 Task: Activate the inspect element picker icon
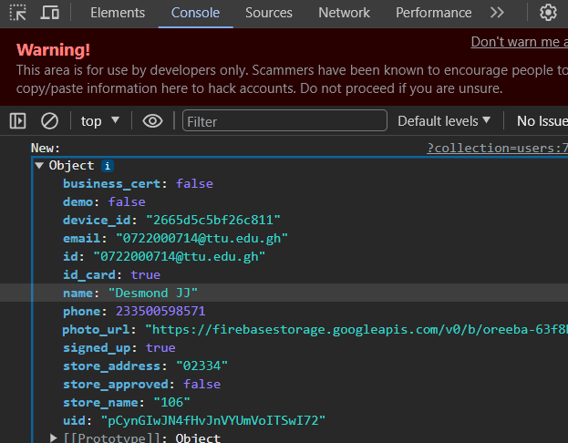[18, 13]
